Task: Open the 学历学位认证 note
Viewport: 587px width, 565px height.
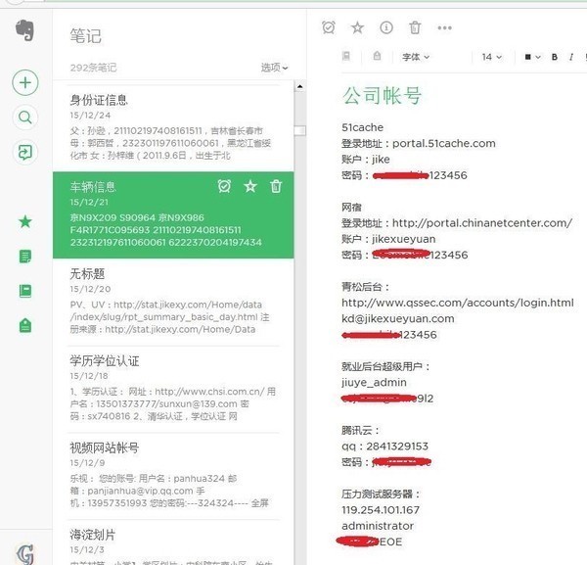Action: 173,390
